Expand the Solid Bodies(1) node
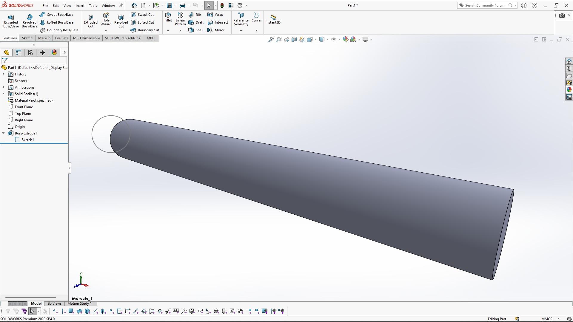The height and width of the screenshot is (322, 573). 4,94
